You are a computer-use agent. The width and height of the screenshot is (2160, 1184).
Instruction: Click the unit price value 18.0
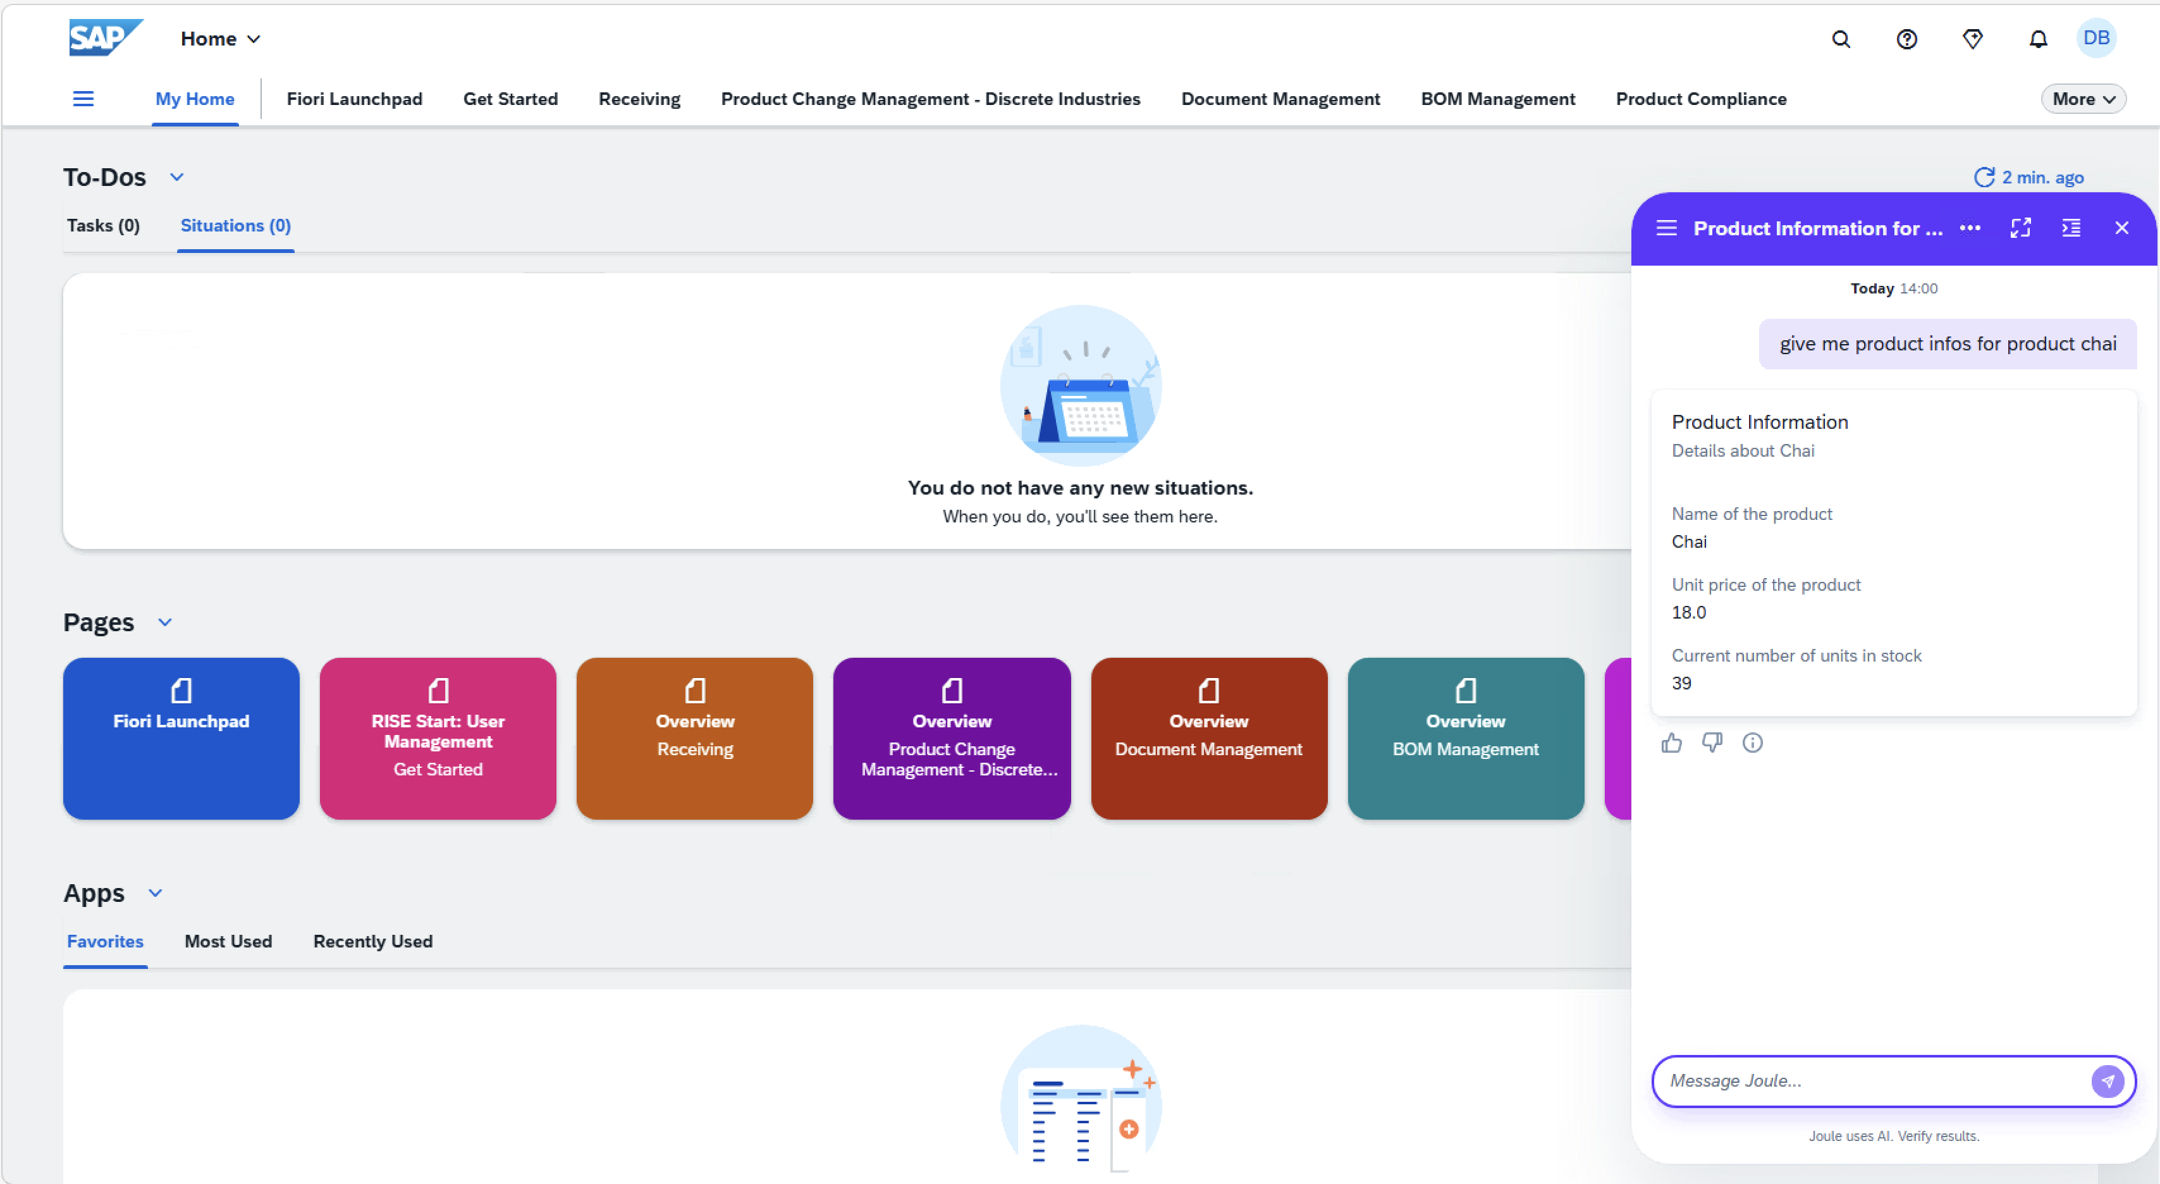[1689, 613]
